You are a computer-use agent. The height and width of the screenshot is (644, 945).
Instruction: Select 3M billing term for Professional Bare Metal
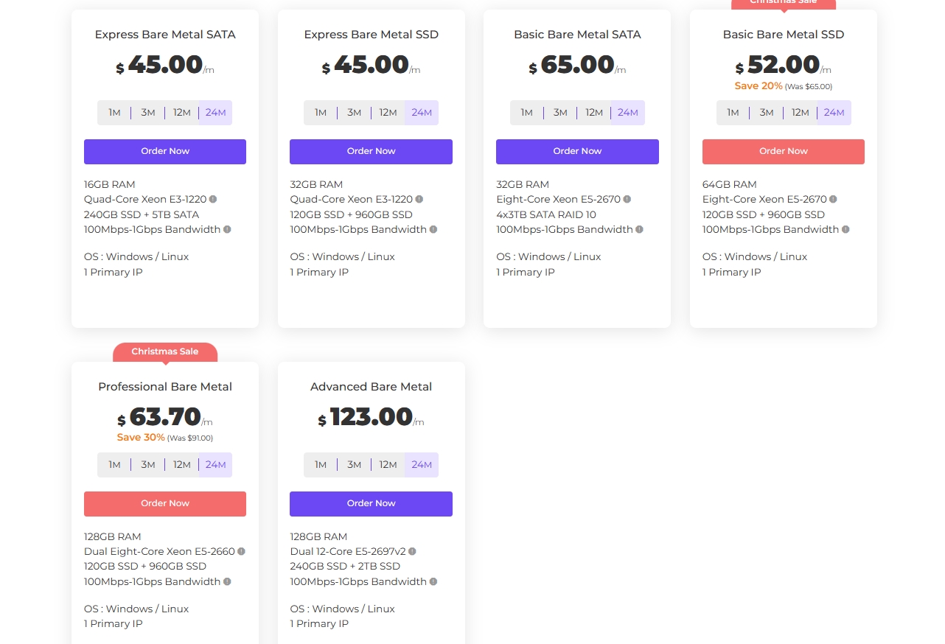coord(148,465)
